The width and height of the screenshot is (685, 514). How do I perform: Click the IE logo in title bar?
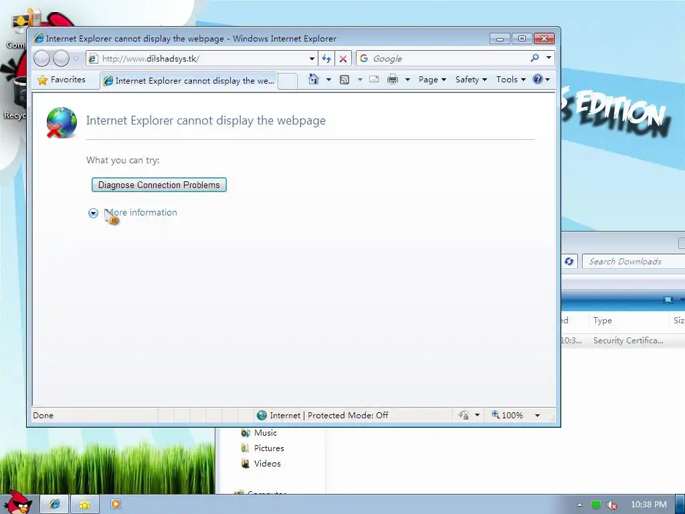pos(39,38)
